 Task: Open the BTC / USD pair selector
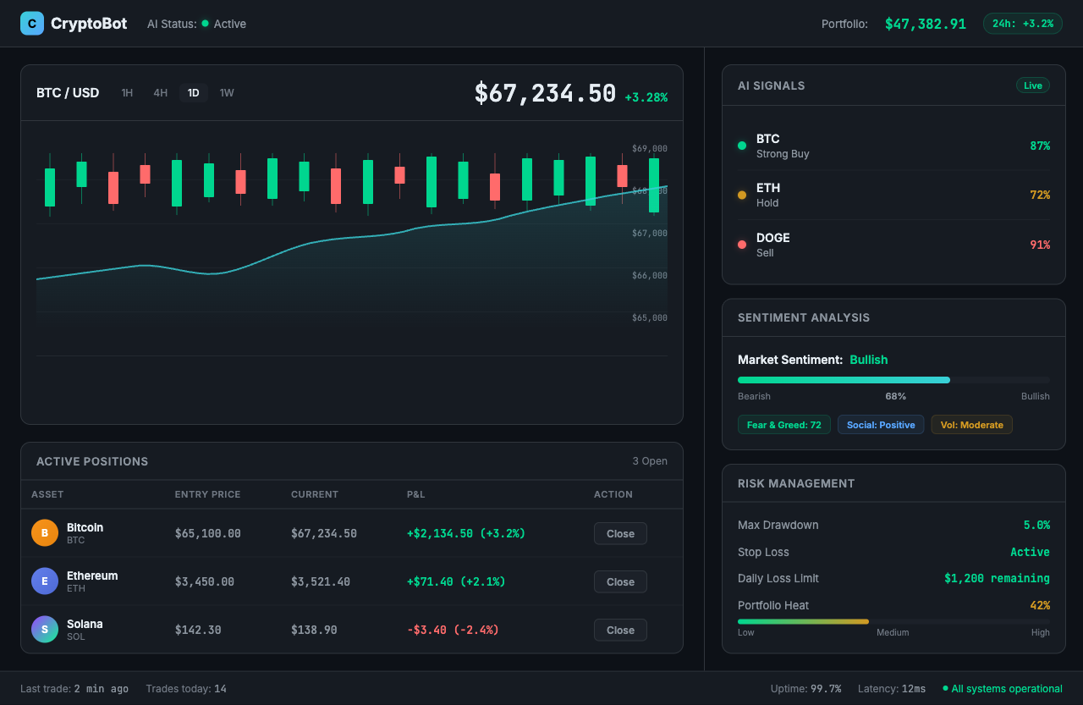coord(68,92)
